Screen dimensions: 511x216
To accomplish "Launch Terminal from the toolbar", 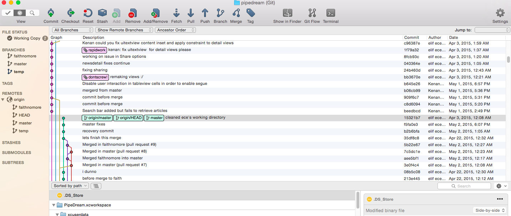I will pyautogui.click(x=330, y=14).
